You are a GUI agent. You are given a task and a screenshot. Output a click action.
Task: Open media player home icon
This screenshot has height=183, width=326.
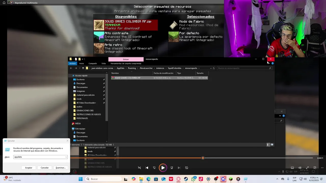4,3
